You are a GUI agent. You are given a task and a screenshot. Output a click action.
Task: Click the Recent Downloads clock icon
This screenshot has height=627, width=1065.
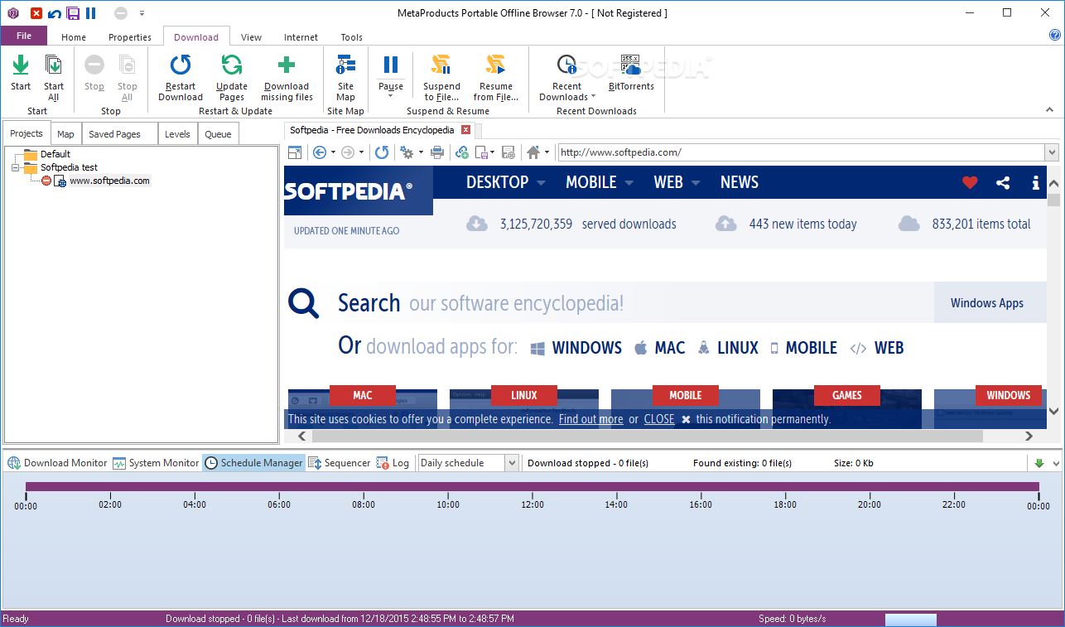567,65
